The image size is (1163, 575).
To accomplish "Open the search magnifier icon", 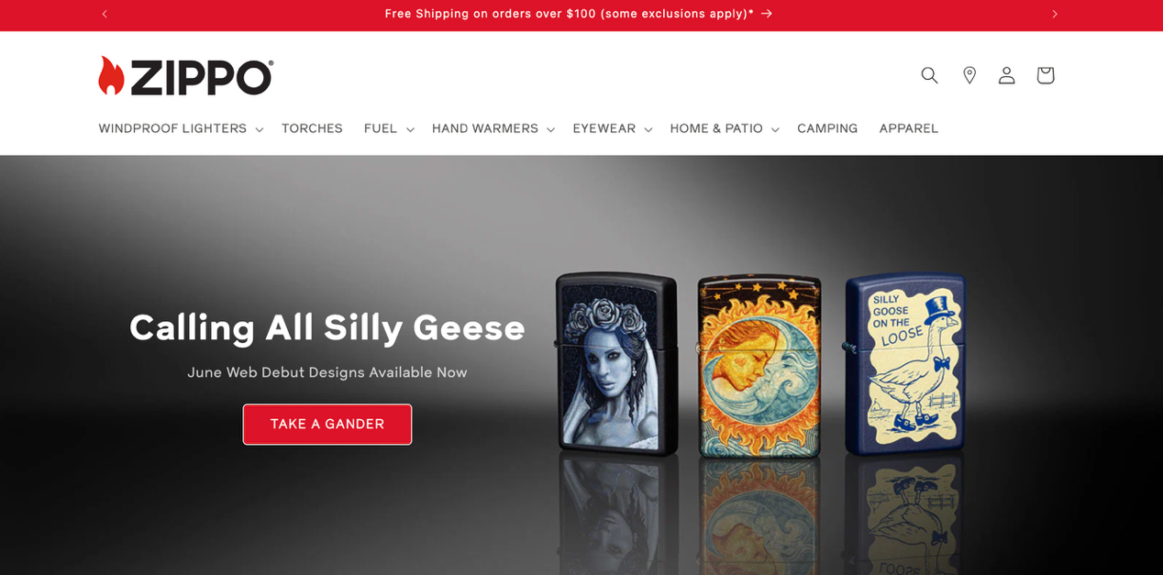I will [929, 75].
